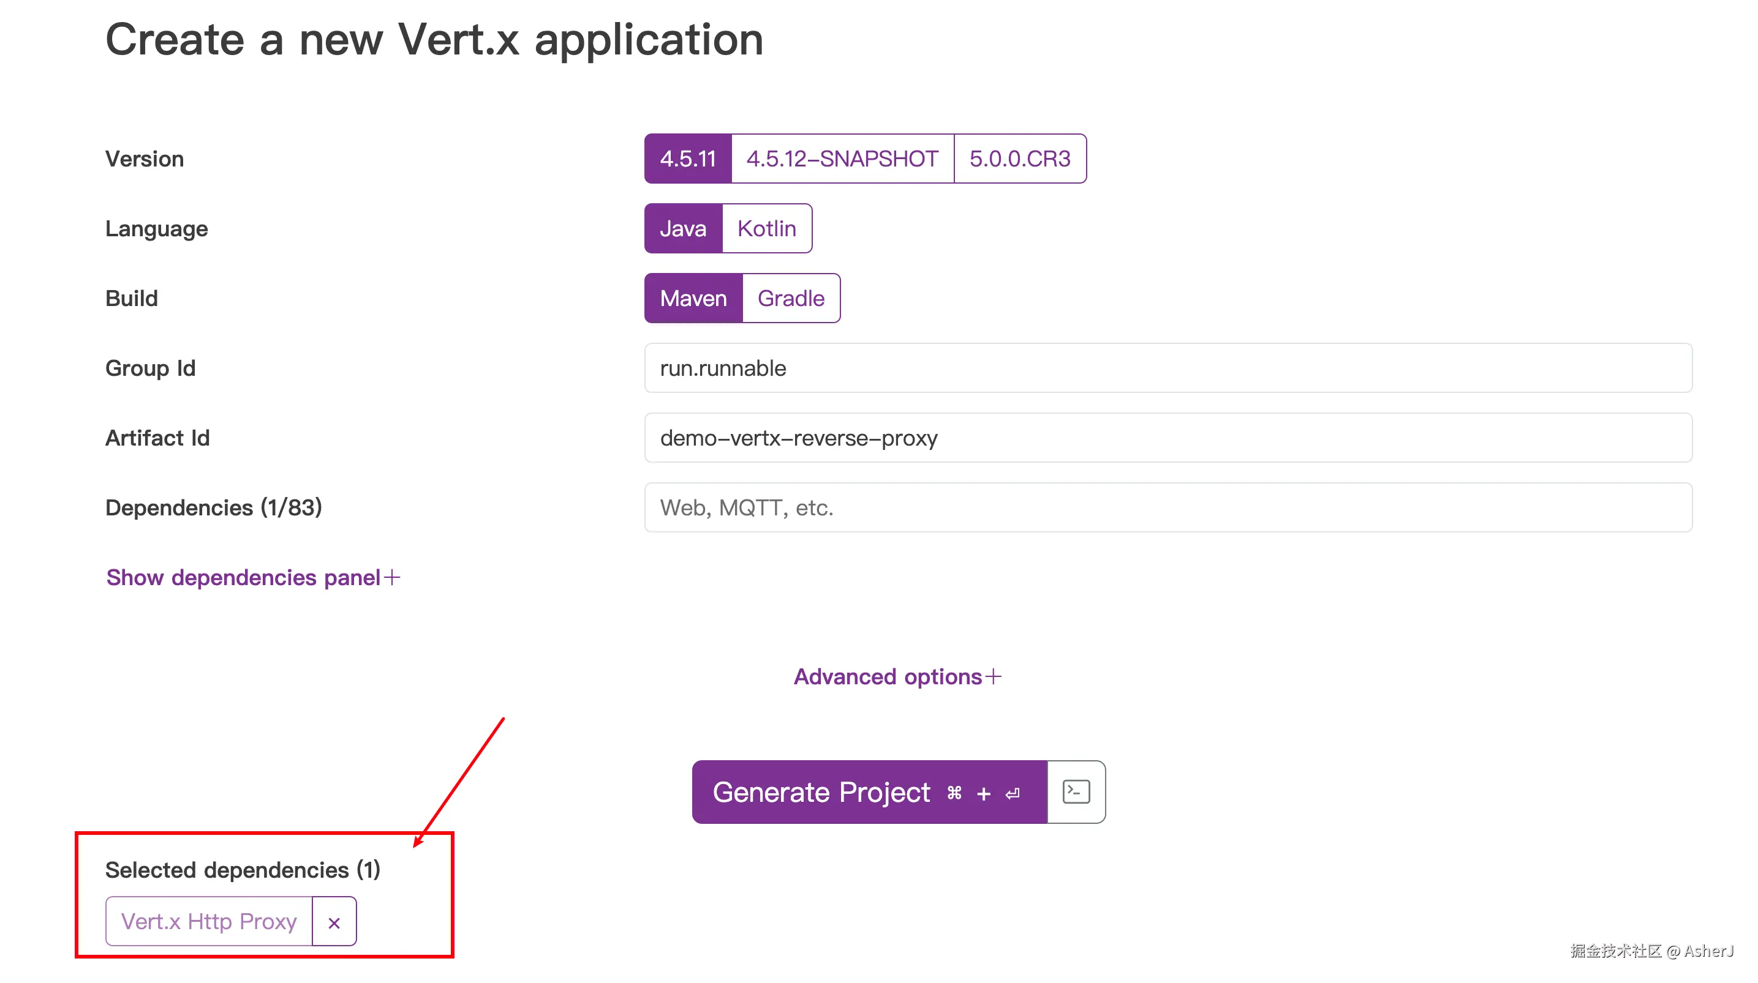The width and height of the screenshot is (1758, 983).
Task: Click into the Artifact Id field
Action: [1167, 438]
